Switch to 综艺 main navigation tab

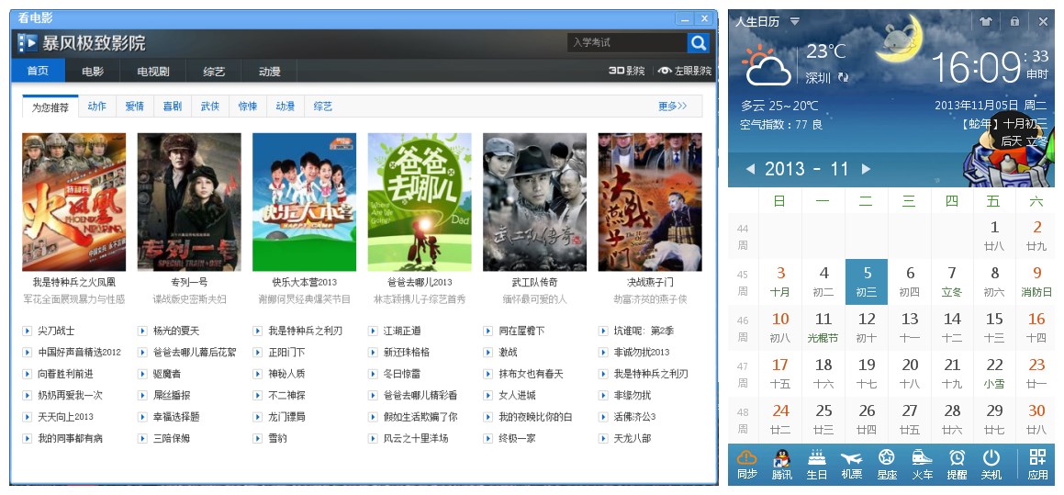[x=214, y=71]
